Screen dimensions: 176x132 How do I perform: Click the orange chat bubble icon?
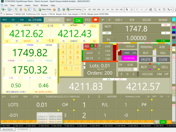pos(95,20)
